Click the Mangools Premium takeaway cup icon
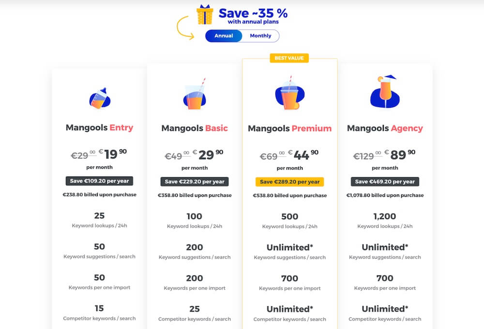 pos(289,93)
